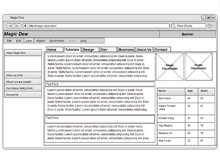220x152 pixels.
Task: Click age 45 in Alex Rogers row
Action: click(x=192, y=126)
